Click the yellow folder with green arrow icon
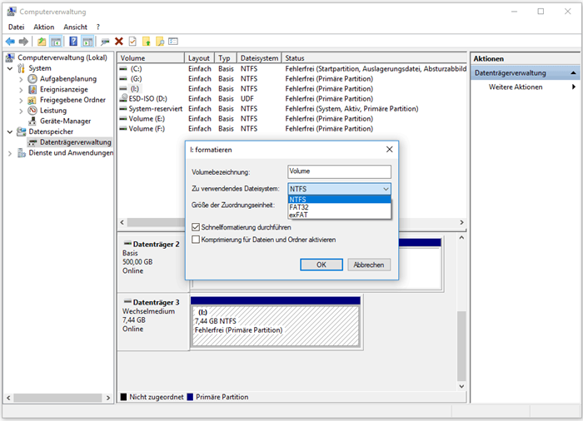 point(147,42)
